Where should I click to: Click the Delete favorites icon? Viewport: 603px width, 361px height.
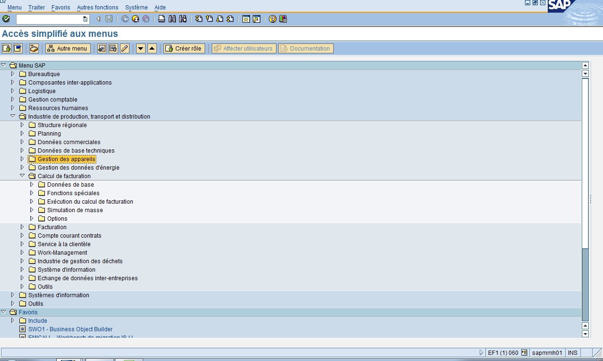click(113, 48)
